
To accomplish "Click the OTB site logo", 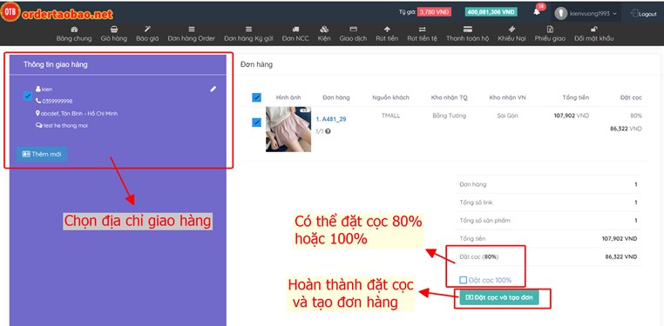I will coord(10,13).
